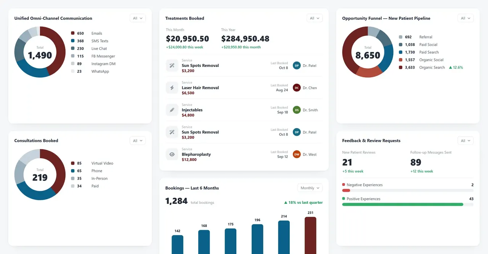Click the Injectables syringe icon

172,110
